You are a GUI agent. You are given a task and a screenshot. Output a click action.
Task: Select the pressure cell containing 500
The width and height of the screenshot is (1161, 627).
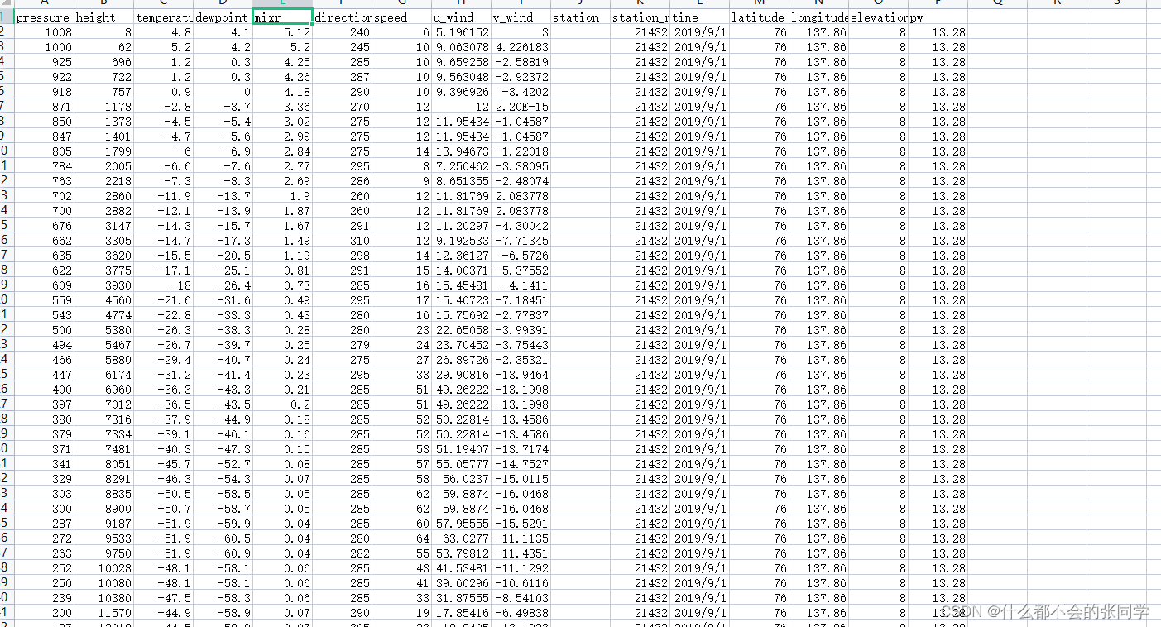44,330
